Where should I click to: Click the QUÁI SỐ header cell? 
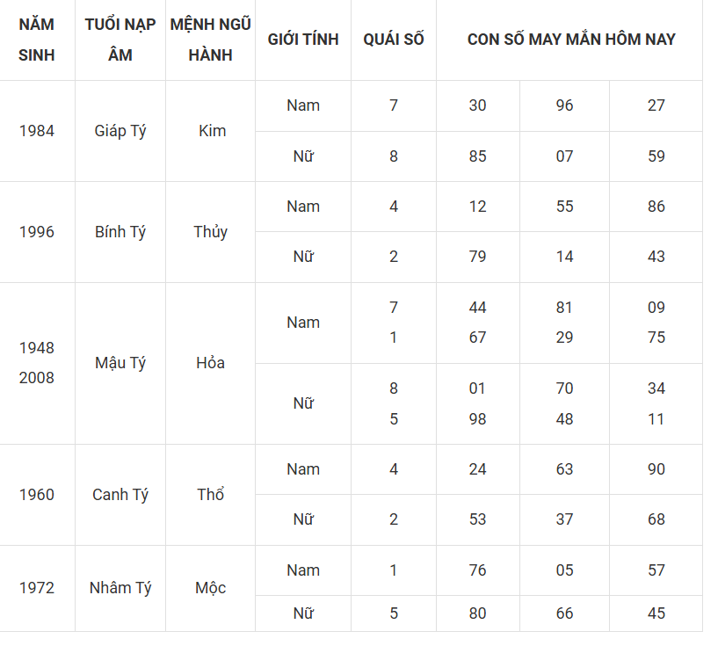click(394, 40)
